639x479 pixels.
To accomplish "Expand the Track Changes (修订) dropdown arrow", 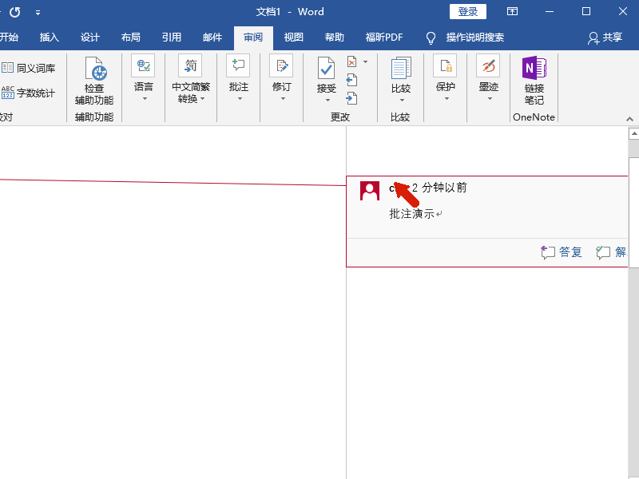I will [284, 98].
